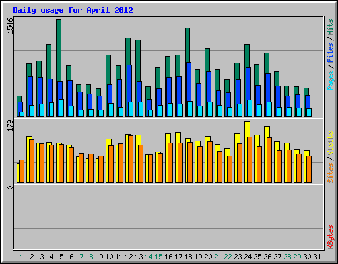Image resolution: width=338 pixels, height=264 pixels.
Task: Click the cyan Pages bar for day 30
Action: 309,112
